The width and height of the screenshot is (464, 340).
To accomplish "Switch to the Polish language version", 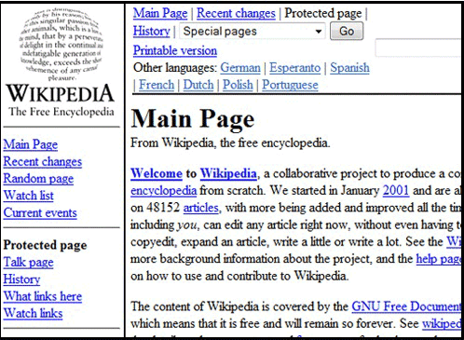I will 238,85.
